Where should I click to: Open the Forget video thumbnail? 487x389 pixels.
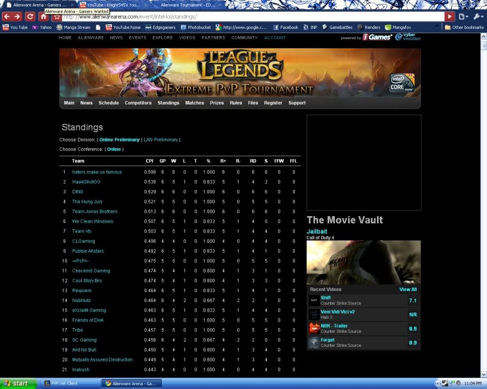[314, 342]
